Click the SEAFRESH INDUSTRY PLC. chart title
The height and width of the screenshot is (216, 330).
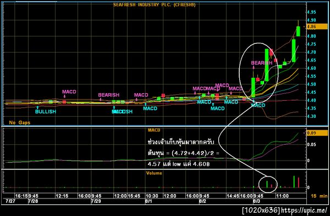tap(154, 4)
